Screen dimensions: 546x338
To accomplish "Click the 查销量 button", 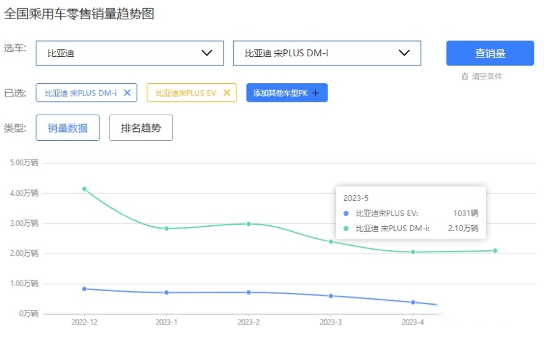I will pos(490,53).
